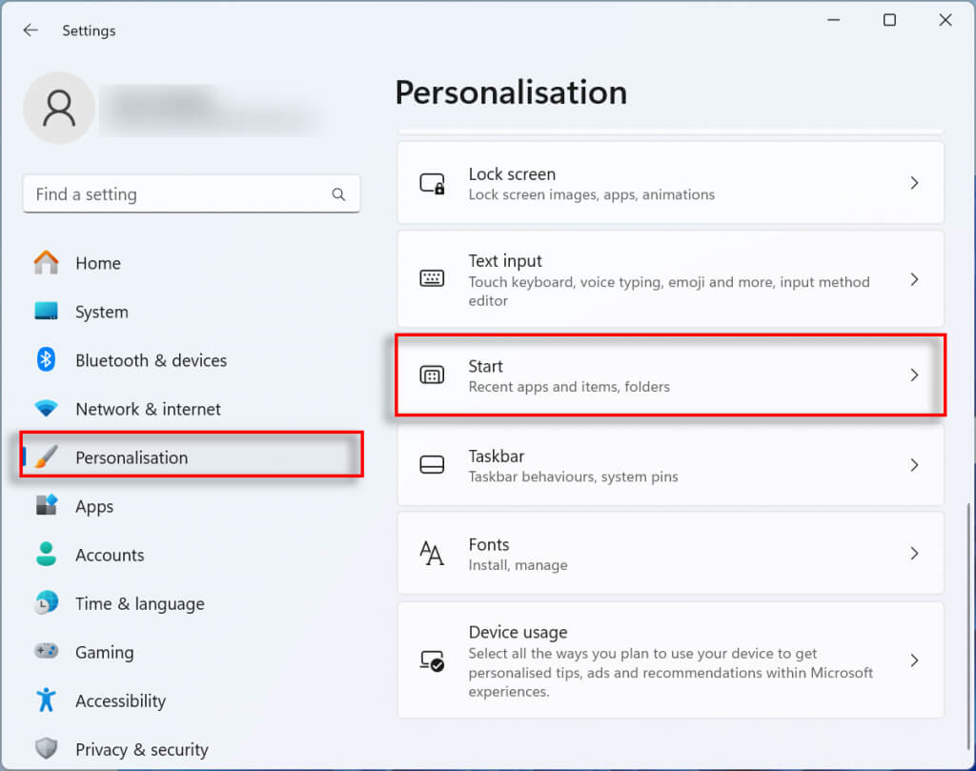Go to the Apps section
Screen dimensions: 976x771
point(94,506)
